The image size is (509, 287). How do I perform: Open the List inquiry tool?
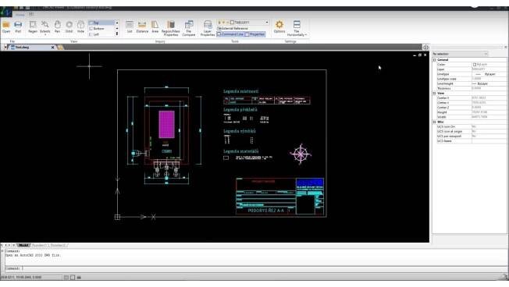point(130,27)
